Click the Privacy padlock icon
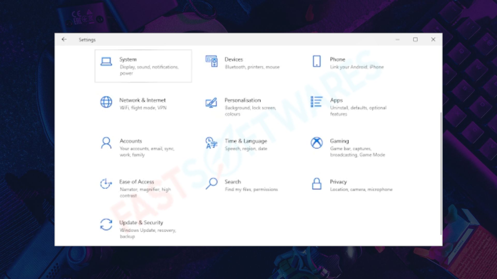 pos(317,184)
